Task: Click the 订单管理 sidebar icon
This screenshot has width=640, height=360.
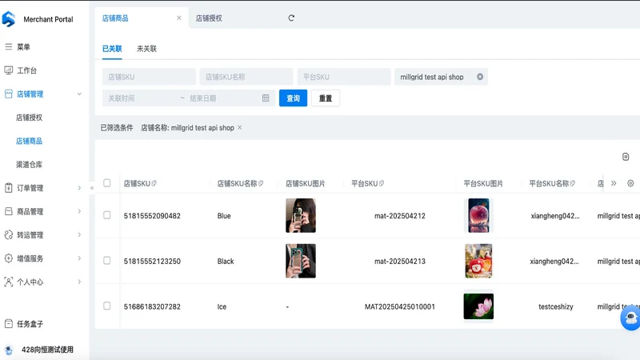Action: point(9,188)
